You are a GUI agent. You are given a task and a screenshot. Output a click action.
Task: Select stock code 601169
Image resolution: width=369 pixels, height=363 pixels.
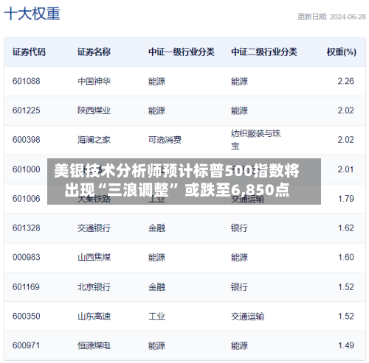[x=27, y=287]
